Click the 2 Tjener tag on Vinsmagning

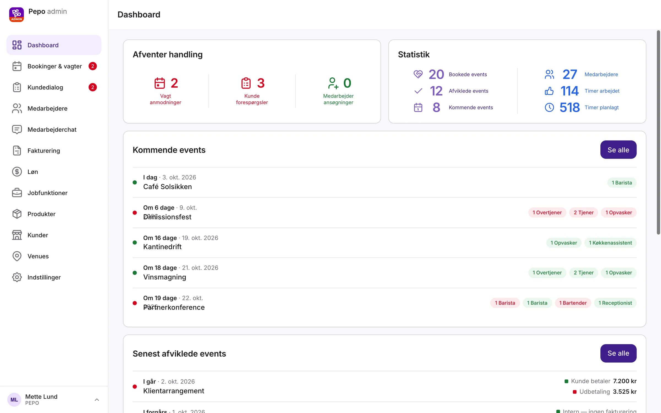pos(583,273)
